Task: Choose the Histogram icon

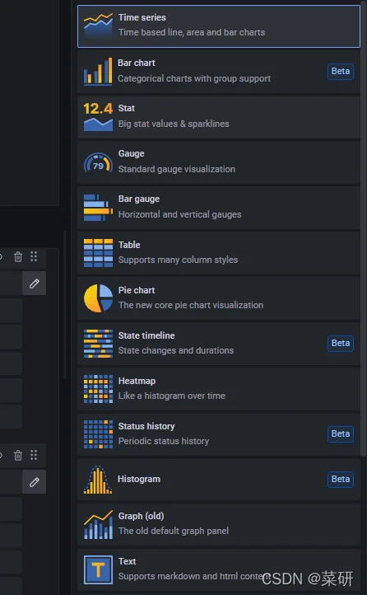Action: [98, 480]
